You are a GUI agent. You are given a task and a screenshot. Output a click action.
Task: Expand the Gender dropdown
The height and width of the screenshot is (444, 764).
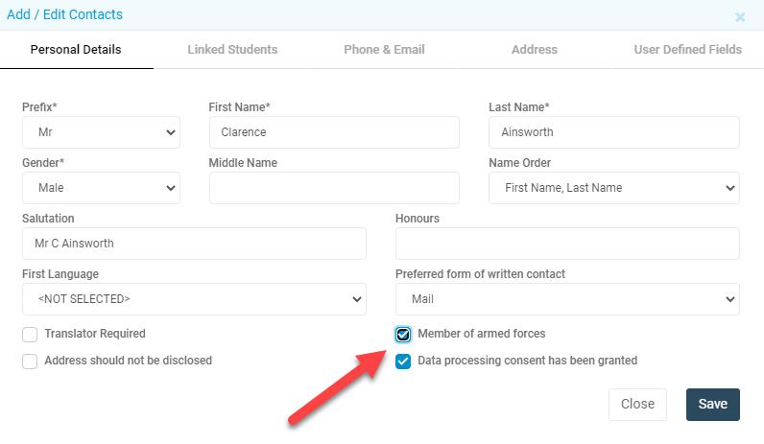(101, 187)
